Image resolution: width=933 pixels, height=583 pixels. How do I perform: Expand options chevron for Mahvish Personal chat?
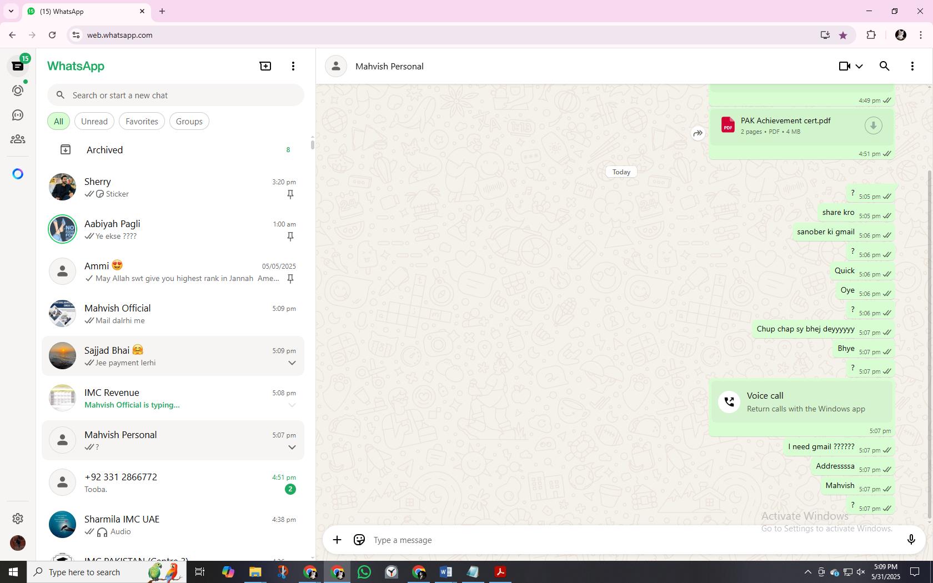pyautogui.click(x=292, y=447)
